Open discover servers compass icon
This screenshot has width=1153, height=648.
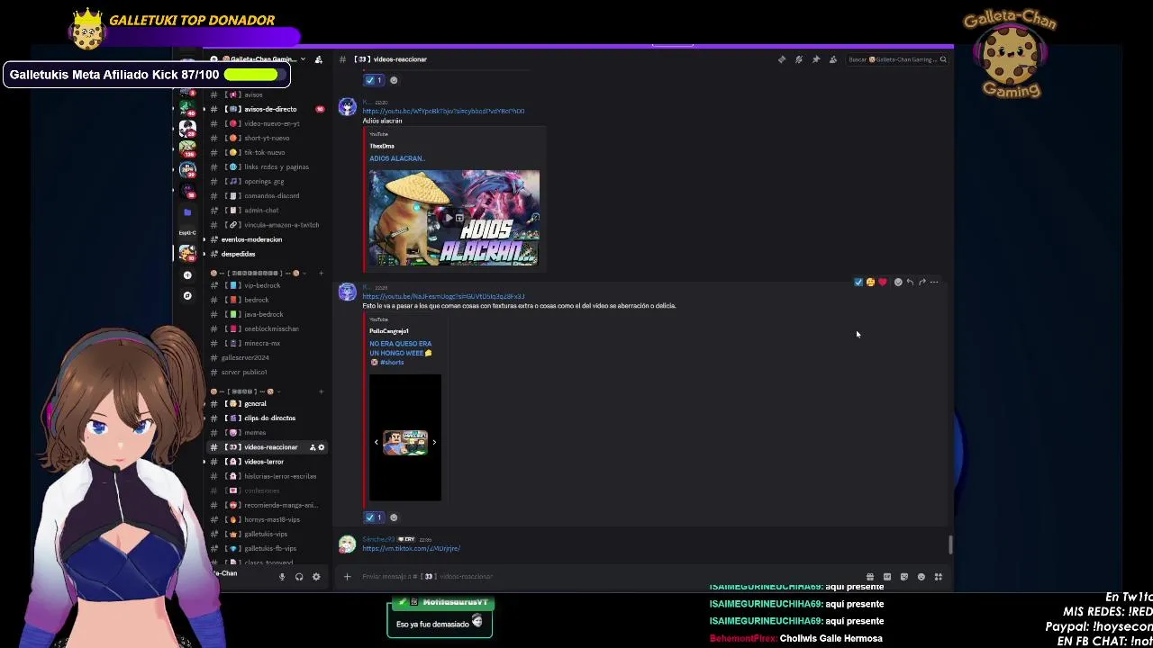coord(187,296)
